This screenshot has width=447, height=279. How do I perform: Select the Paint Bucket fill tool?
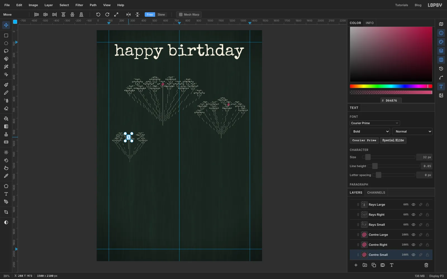point(6,119)
